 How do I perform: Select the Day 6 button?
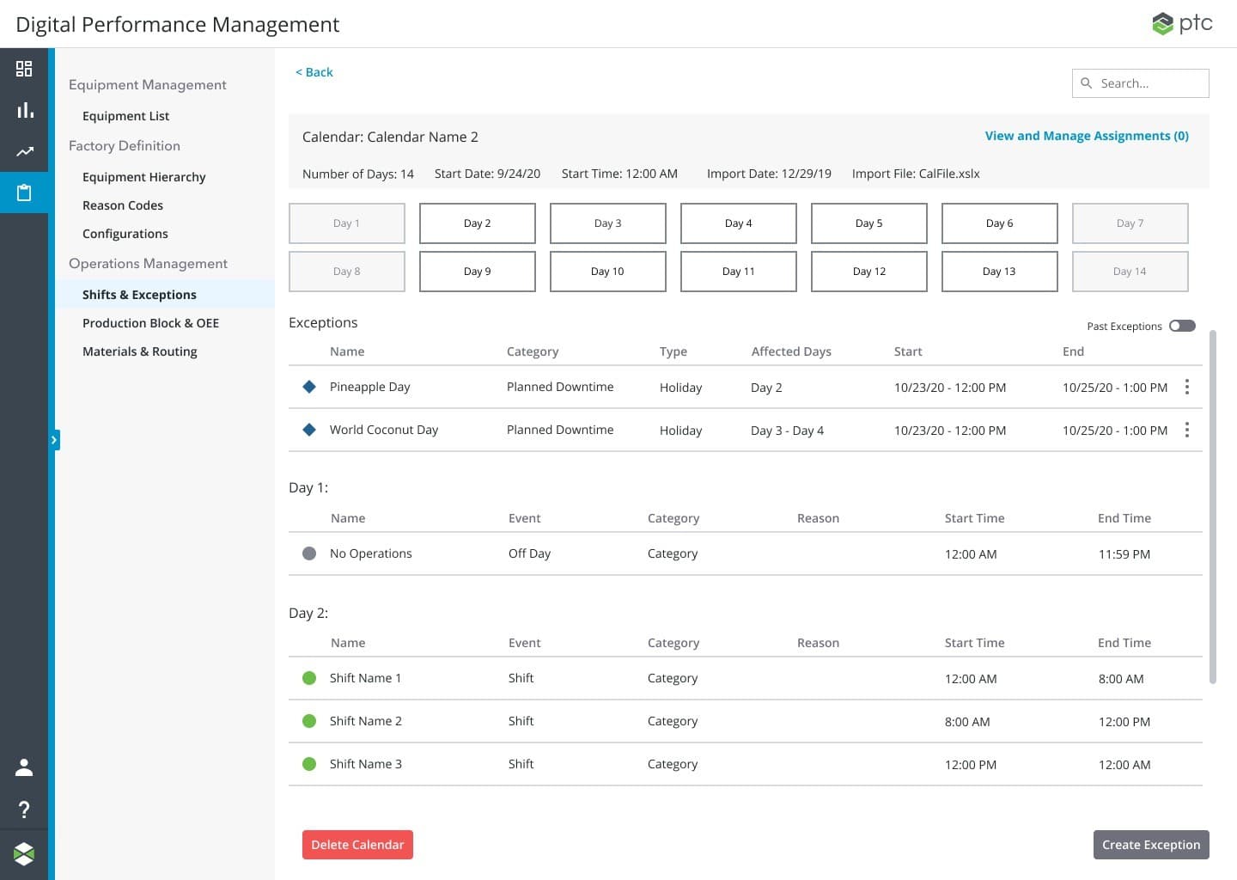pos(1000,223)
